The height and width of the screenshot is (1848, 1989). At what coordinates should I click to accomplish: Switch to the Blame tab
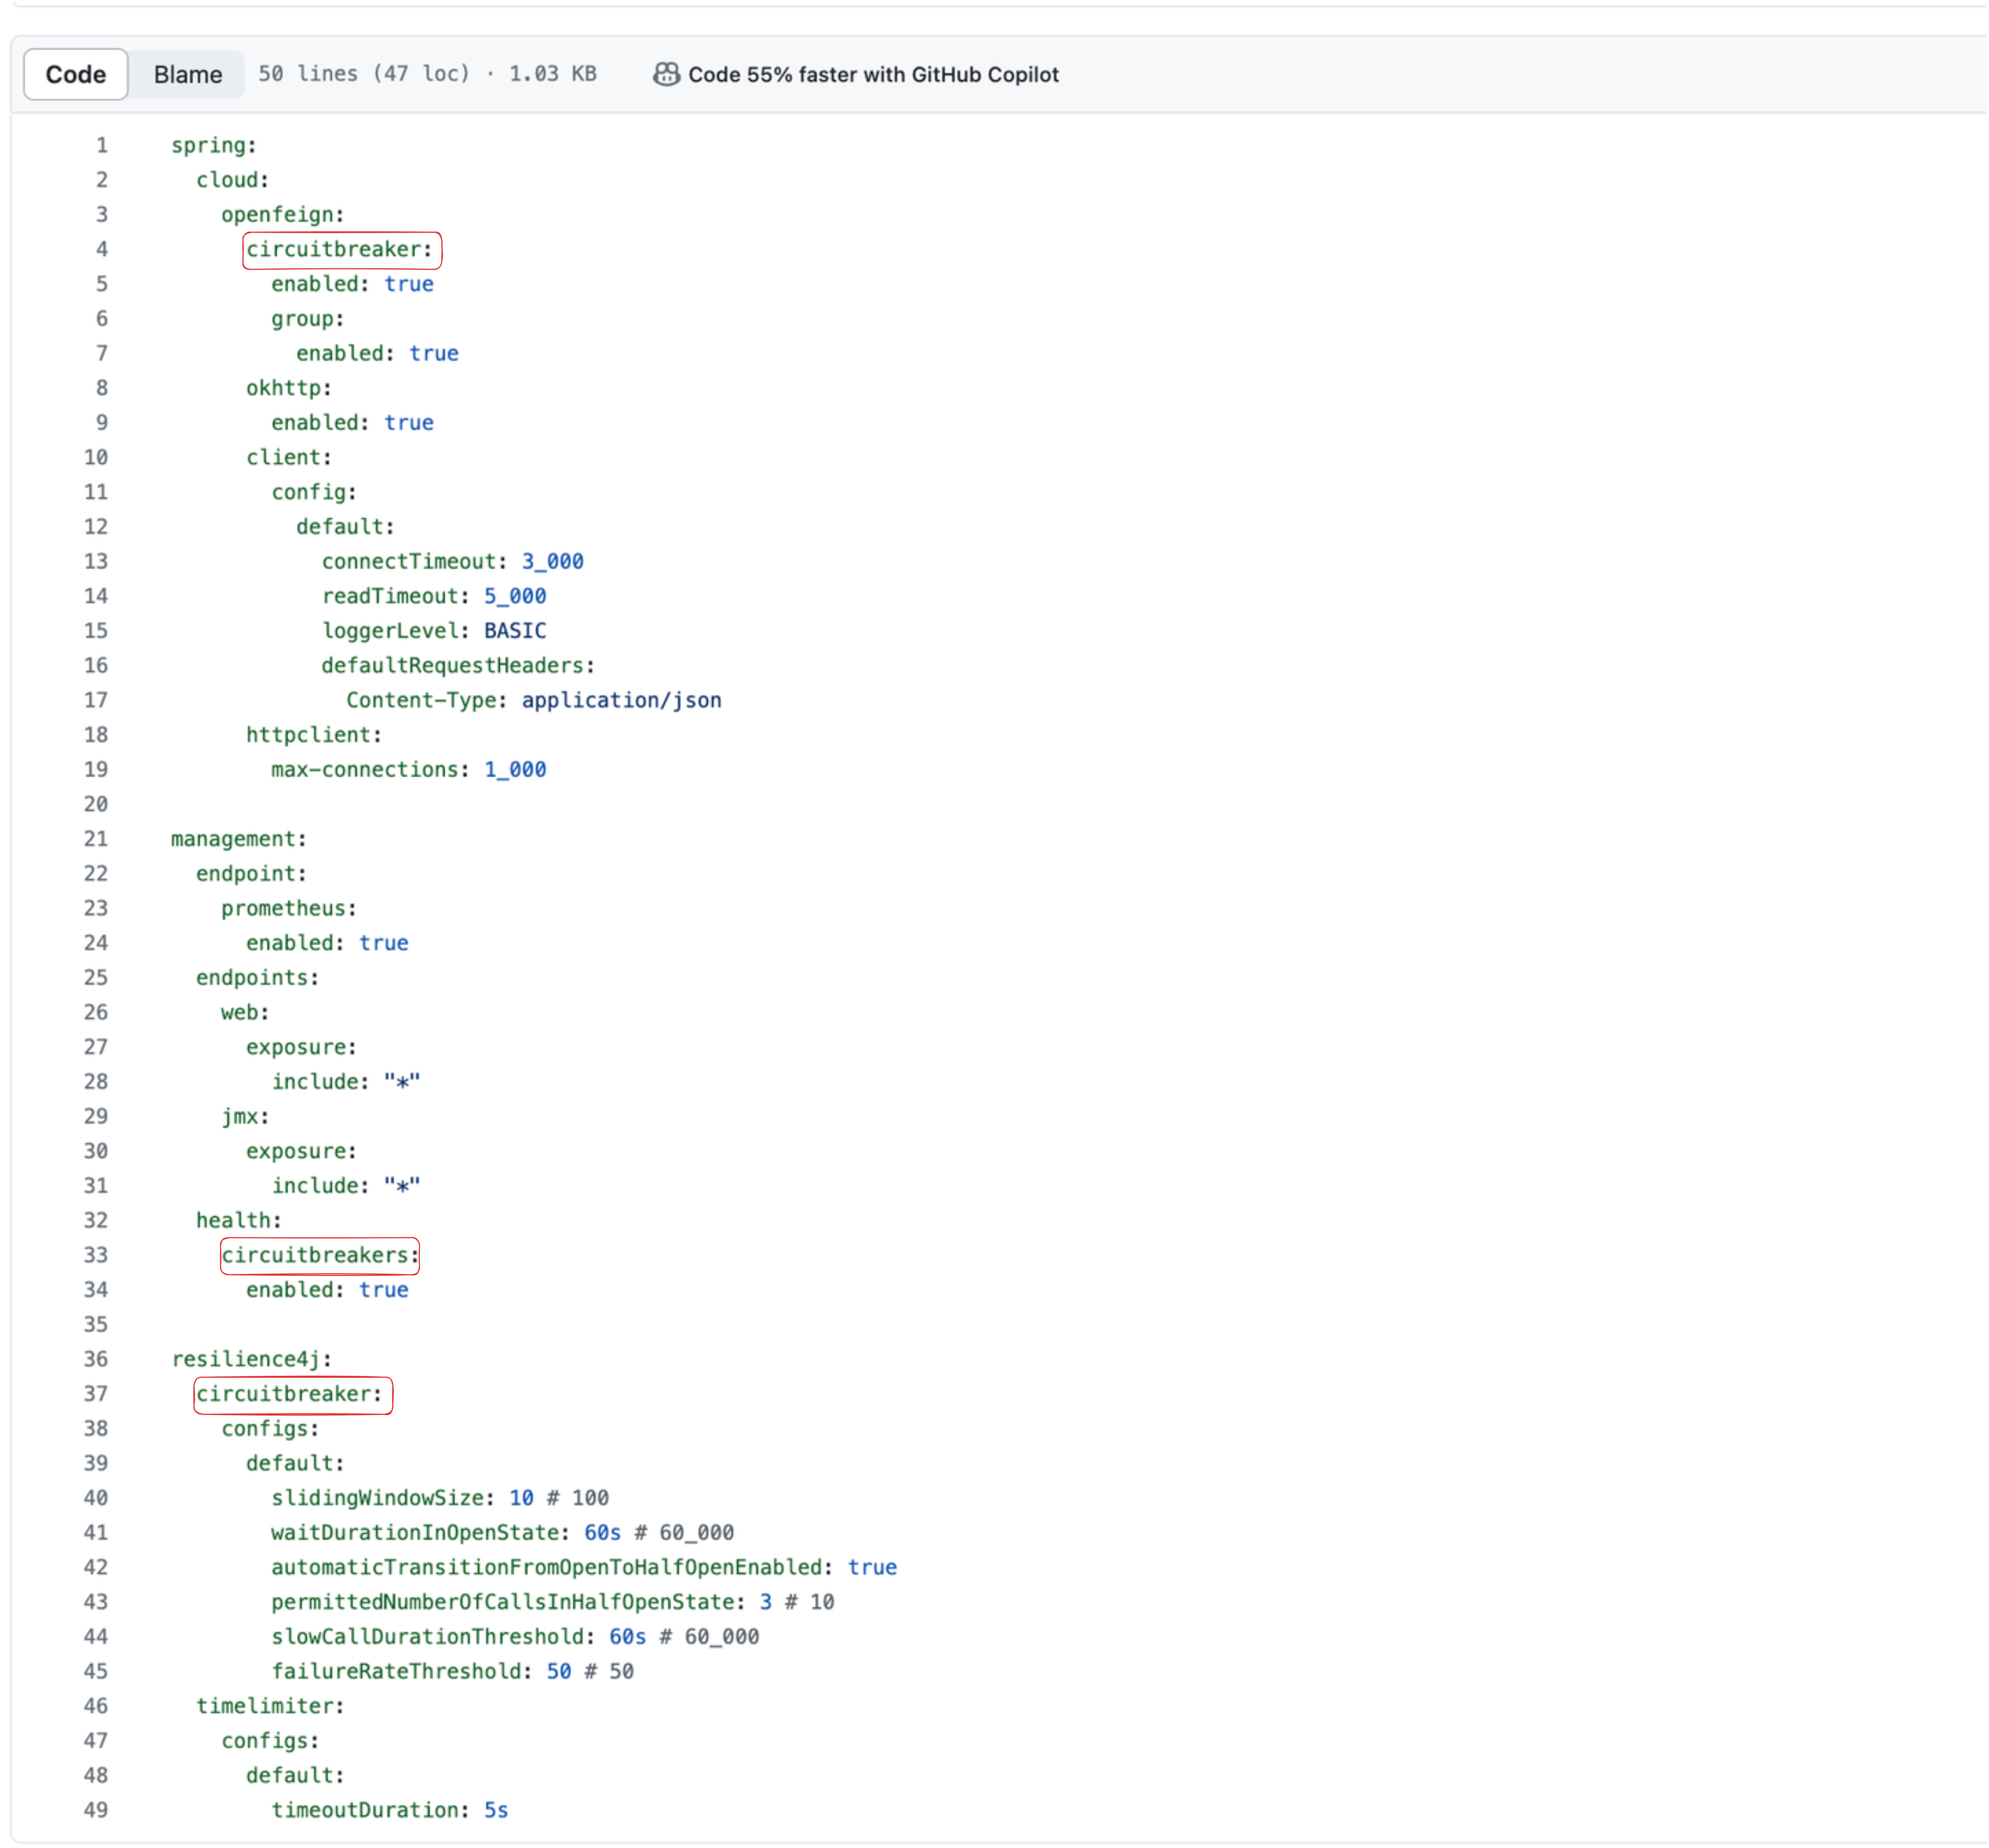pos(188,74)
